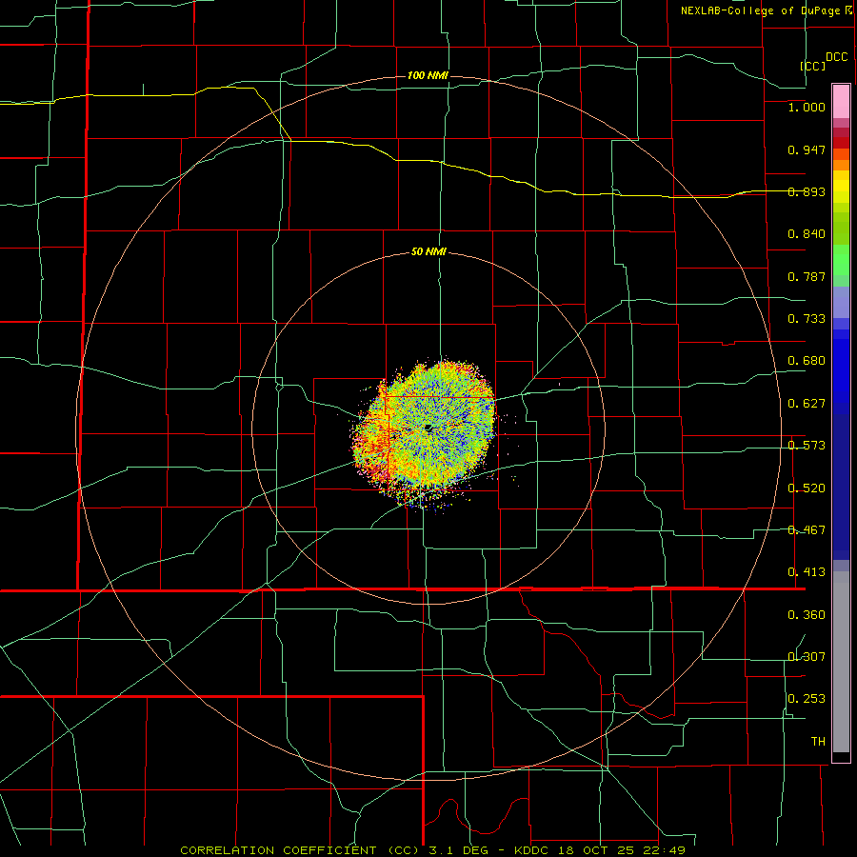Click the Correlation Coefficient caption at bottom

pos(432,850)
